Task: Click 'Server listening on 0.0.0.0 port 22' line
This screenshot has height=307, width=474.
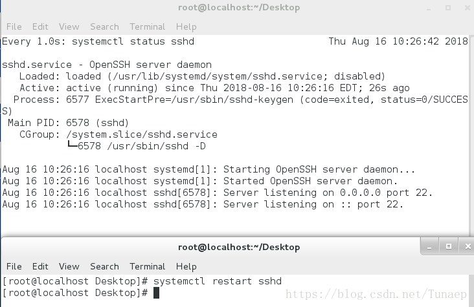Action: coord(218,193)
